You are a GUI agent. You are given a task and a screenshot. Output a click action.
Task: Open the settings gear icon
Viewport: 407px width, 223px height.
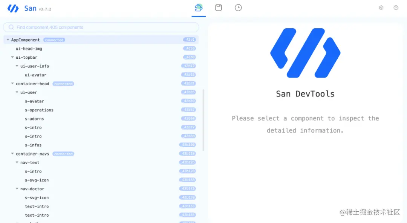pos(381,8)
